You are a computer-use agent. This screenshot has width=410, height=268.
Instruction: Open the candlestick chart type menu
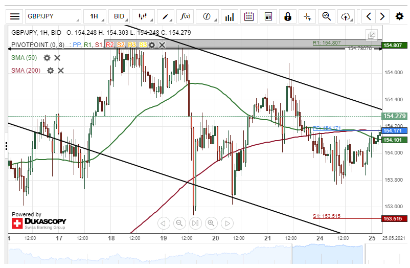pos(143,16)
